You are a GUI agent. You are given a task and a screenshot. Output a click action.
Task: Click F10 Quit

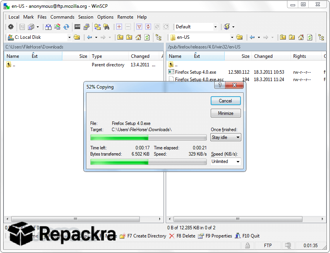tap(247, 236)
